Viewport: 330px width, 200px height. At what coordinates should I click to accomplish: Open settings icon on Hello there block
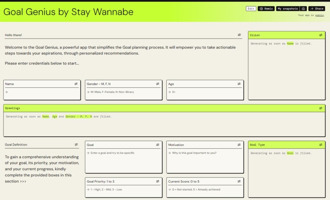pos(239,35)
